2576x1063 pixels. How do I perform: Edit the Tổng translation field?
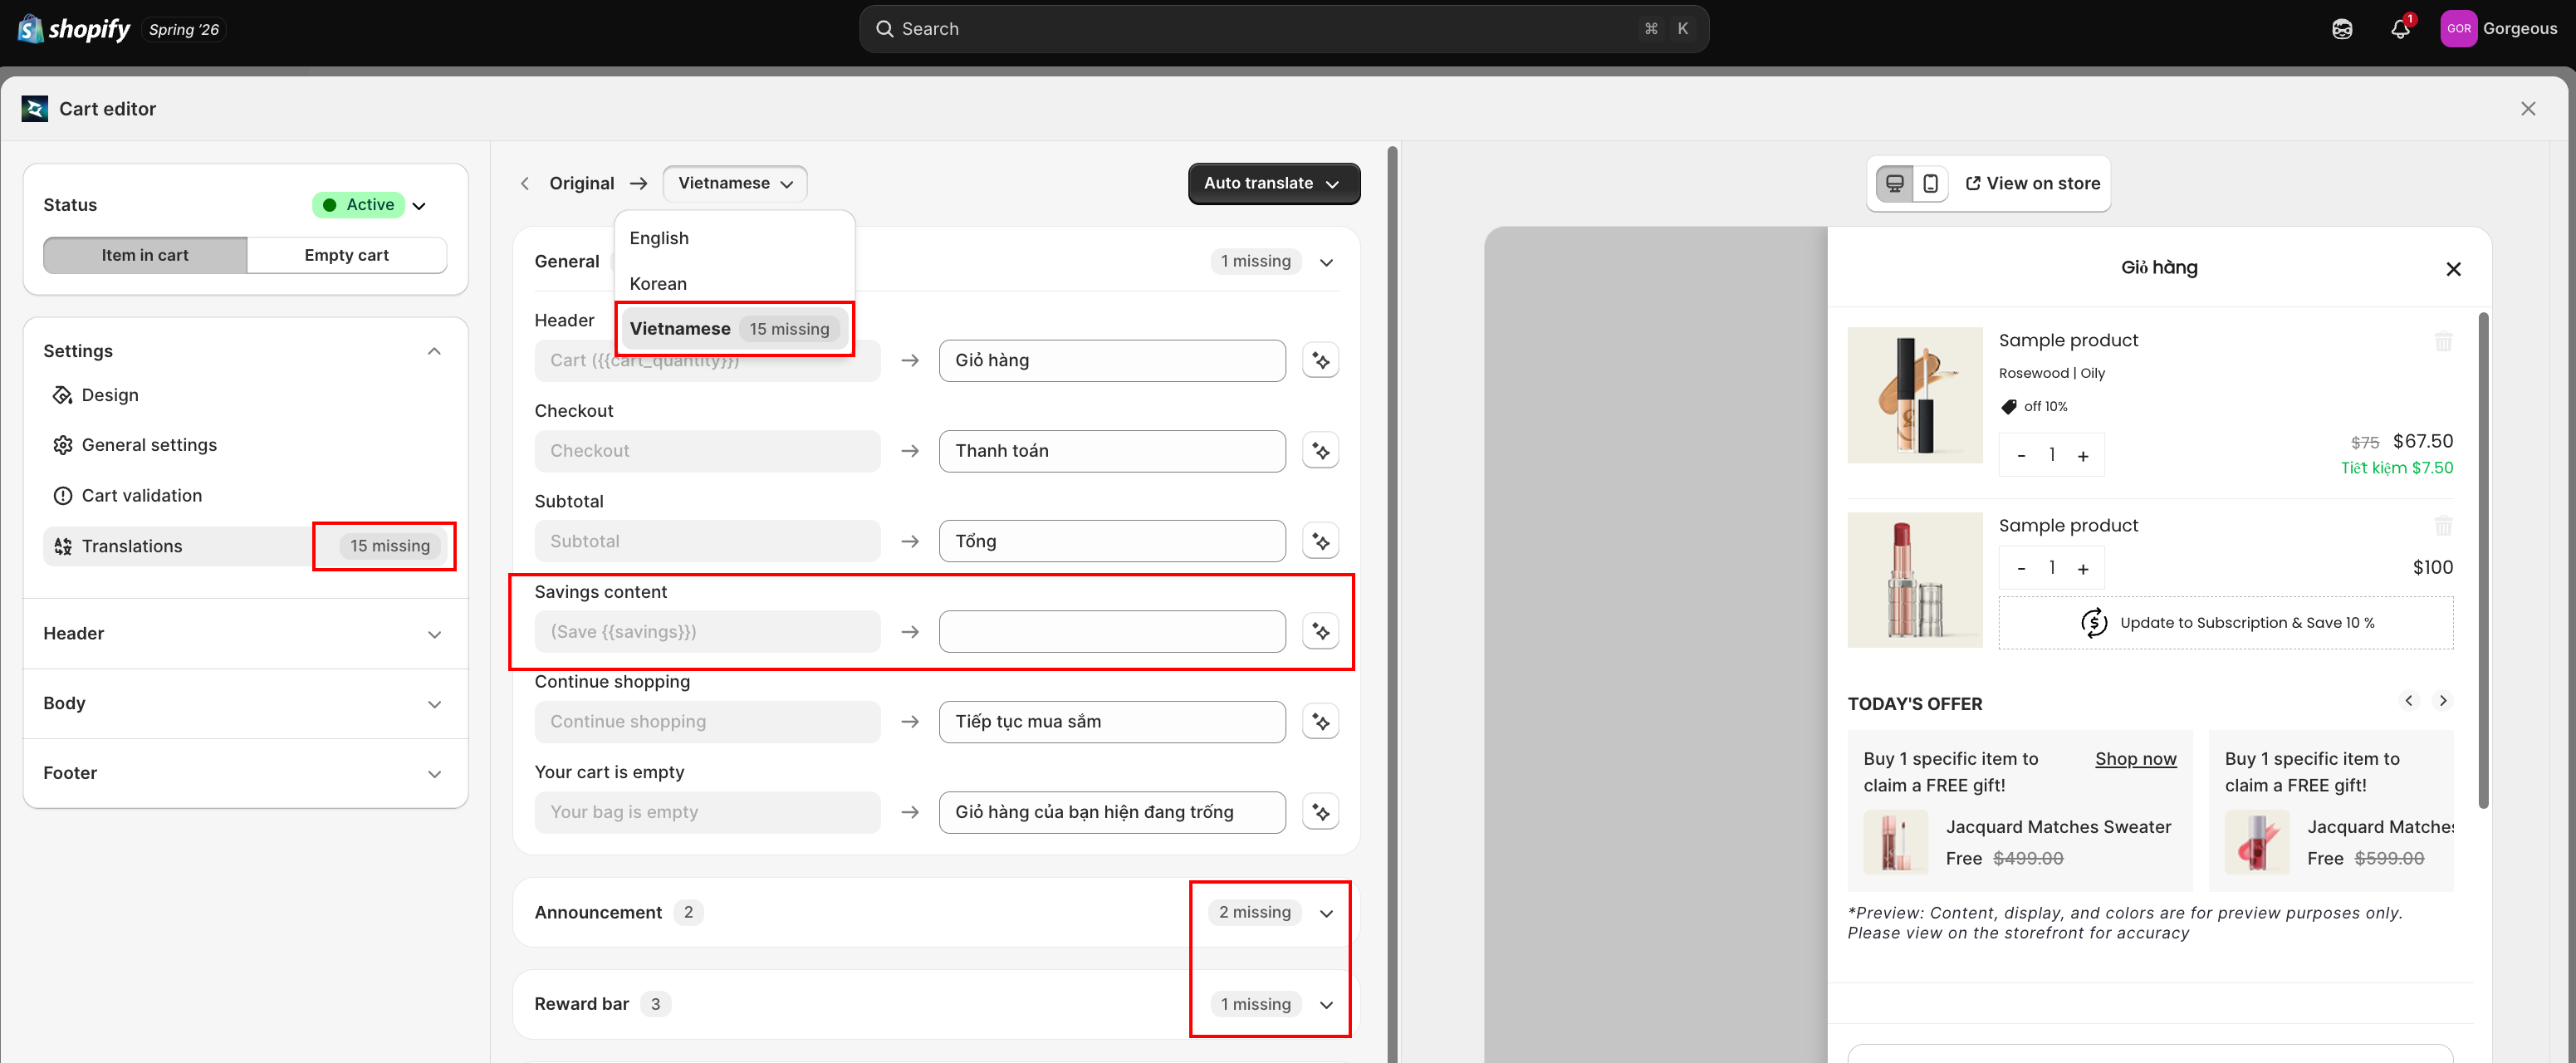tap(1112, 541)
